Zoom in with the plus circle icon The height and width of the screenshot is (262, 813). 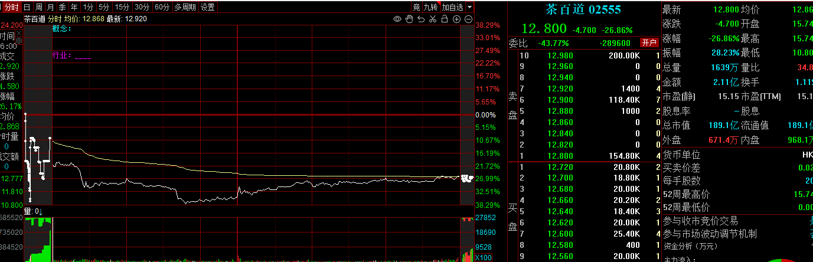456,19
